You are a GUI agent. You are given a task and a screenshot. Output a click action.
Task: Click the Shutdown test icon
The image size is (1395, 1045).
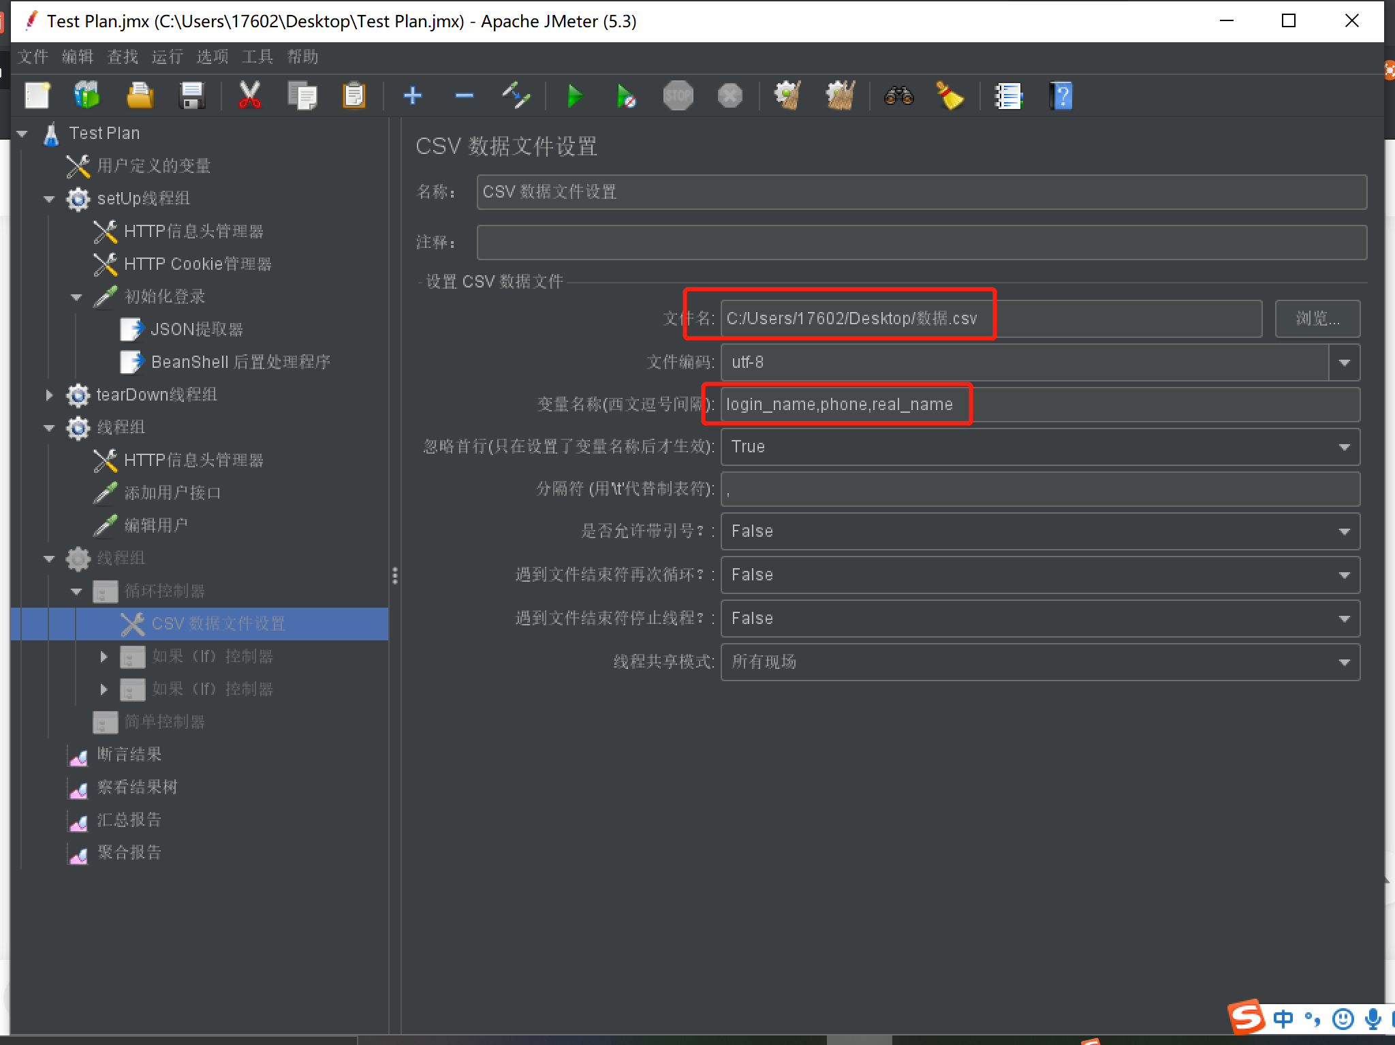(730, 95)
